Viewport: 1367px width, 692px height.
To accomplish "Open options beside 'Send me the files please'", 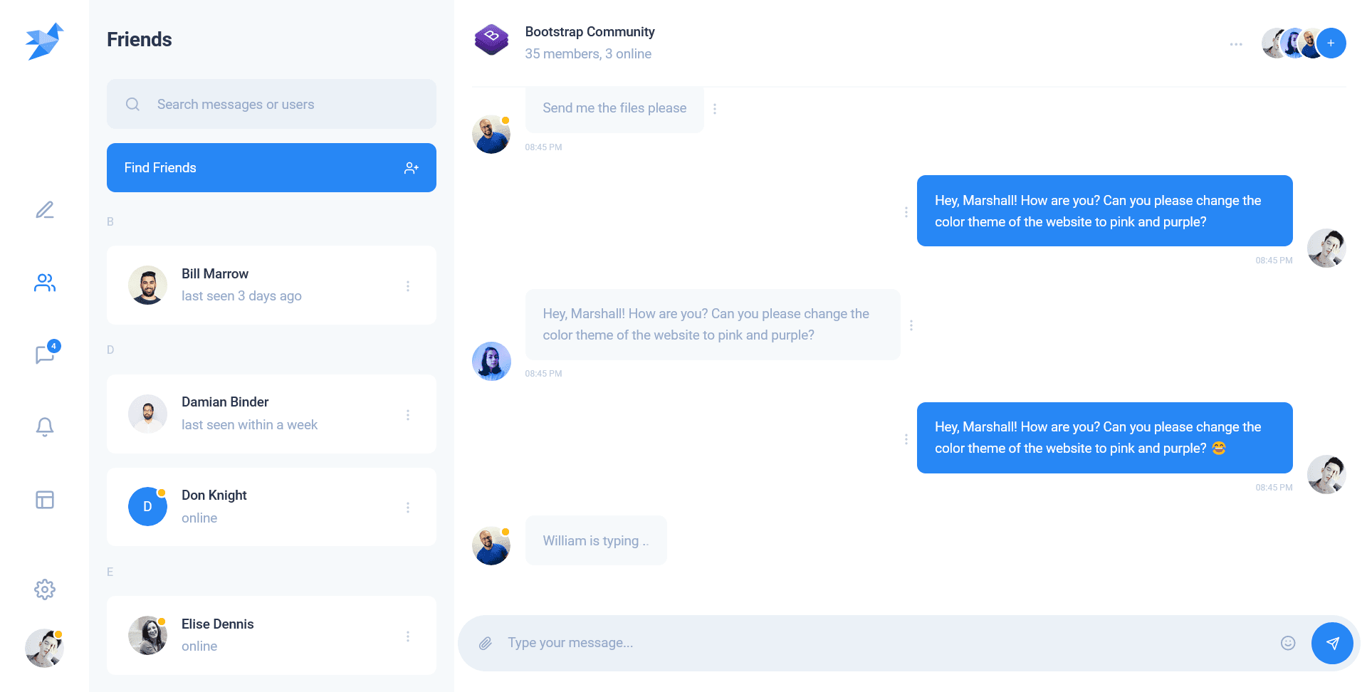I will coord(715,109).
